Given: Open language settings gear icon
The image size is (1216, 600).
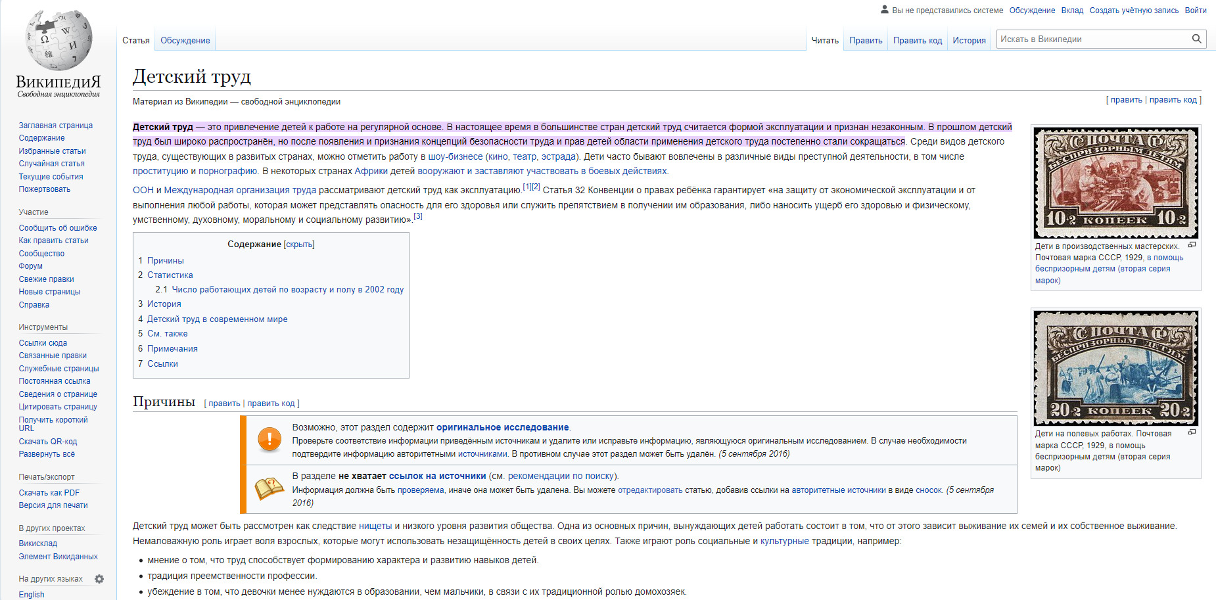Looking at the screenshot, I should point(99,579).
